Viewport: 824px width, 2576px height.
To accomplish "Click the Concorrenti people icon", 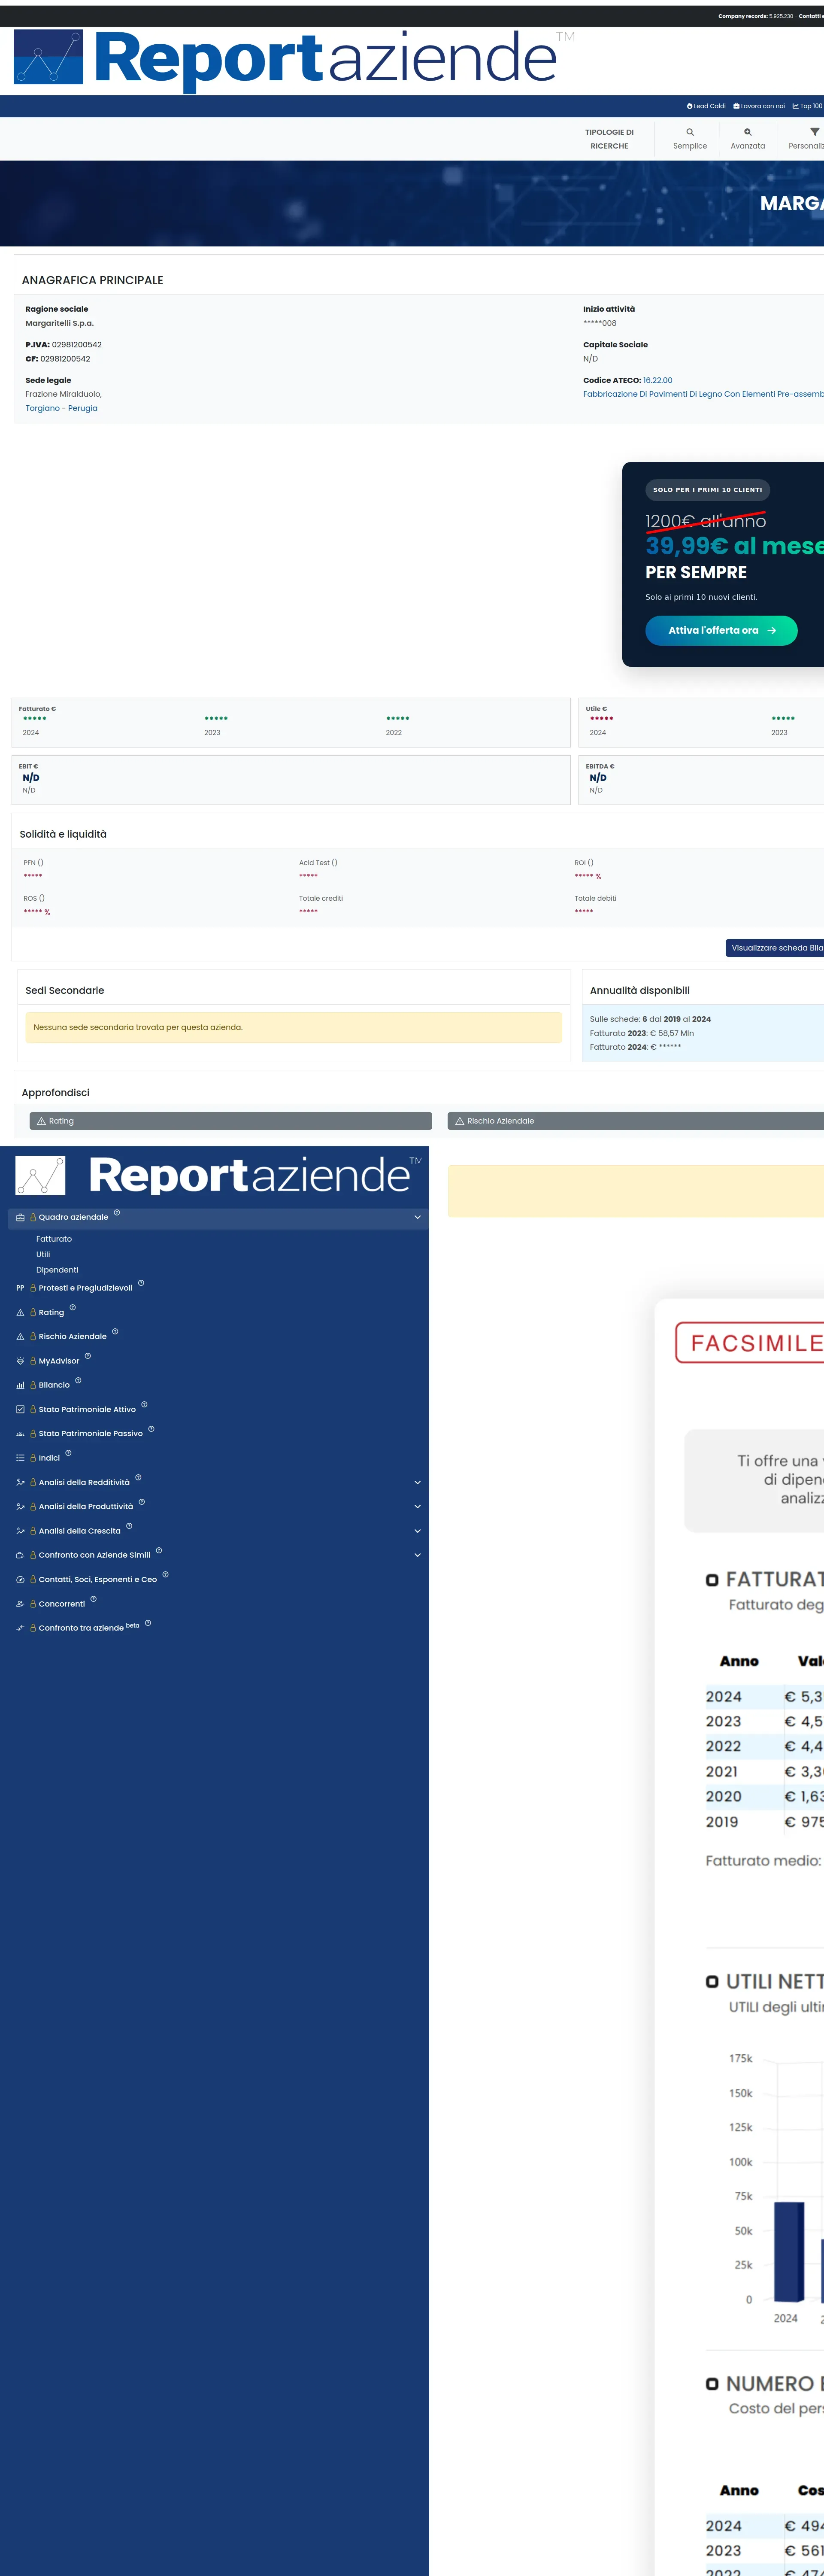I will (20, 1604).
